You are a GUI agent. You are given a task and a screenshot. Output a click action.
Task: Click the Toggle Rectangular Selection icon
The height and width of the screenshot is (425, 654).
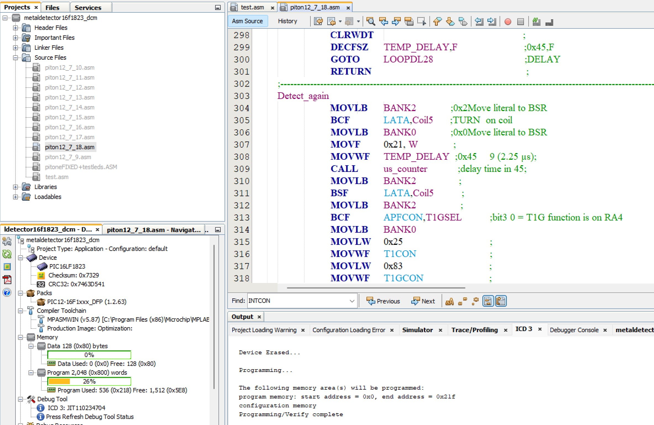point(421,21)
